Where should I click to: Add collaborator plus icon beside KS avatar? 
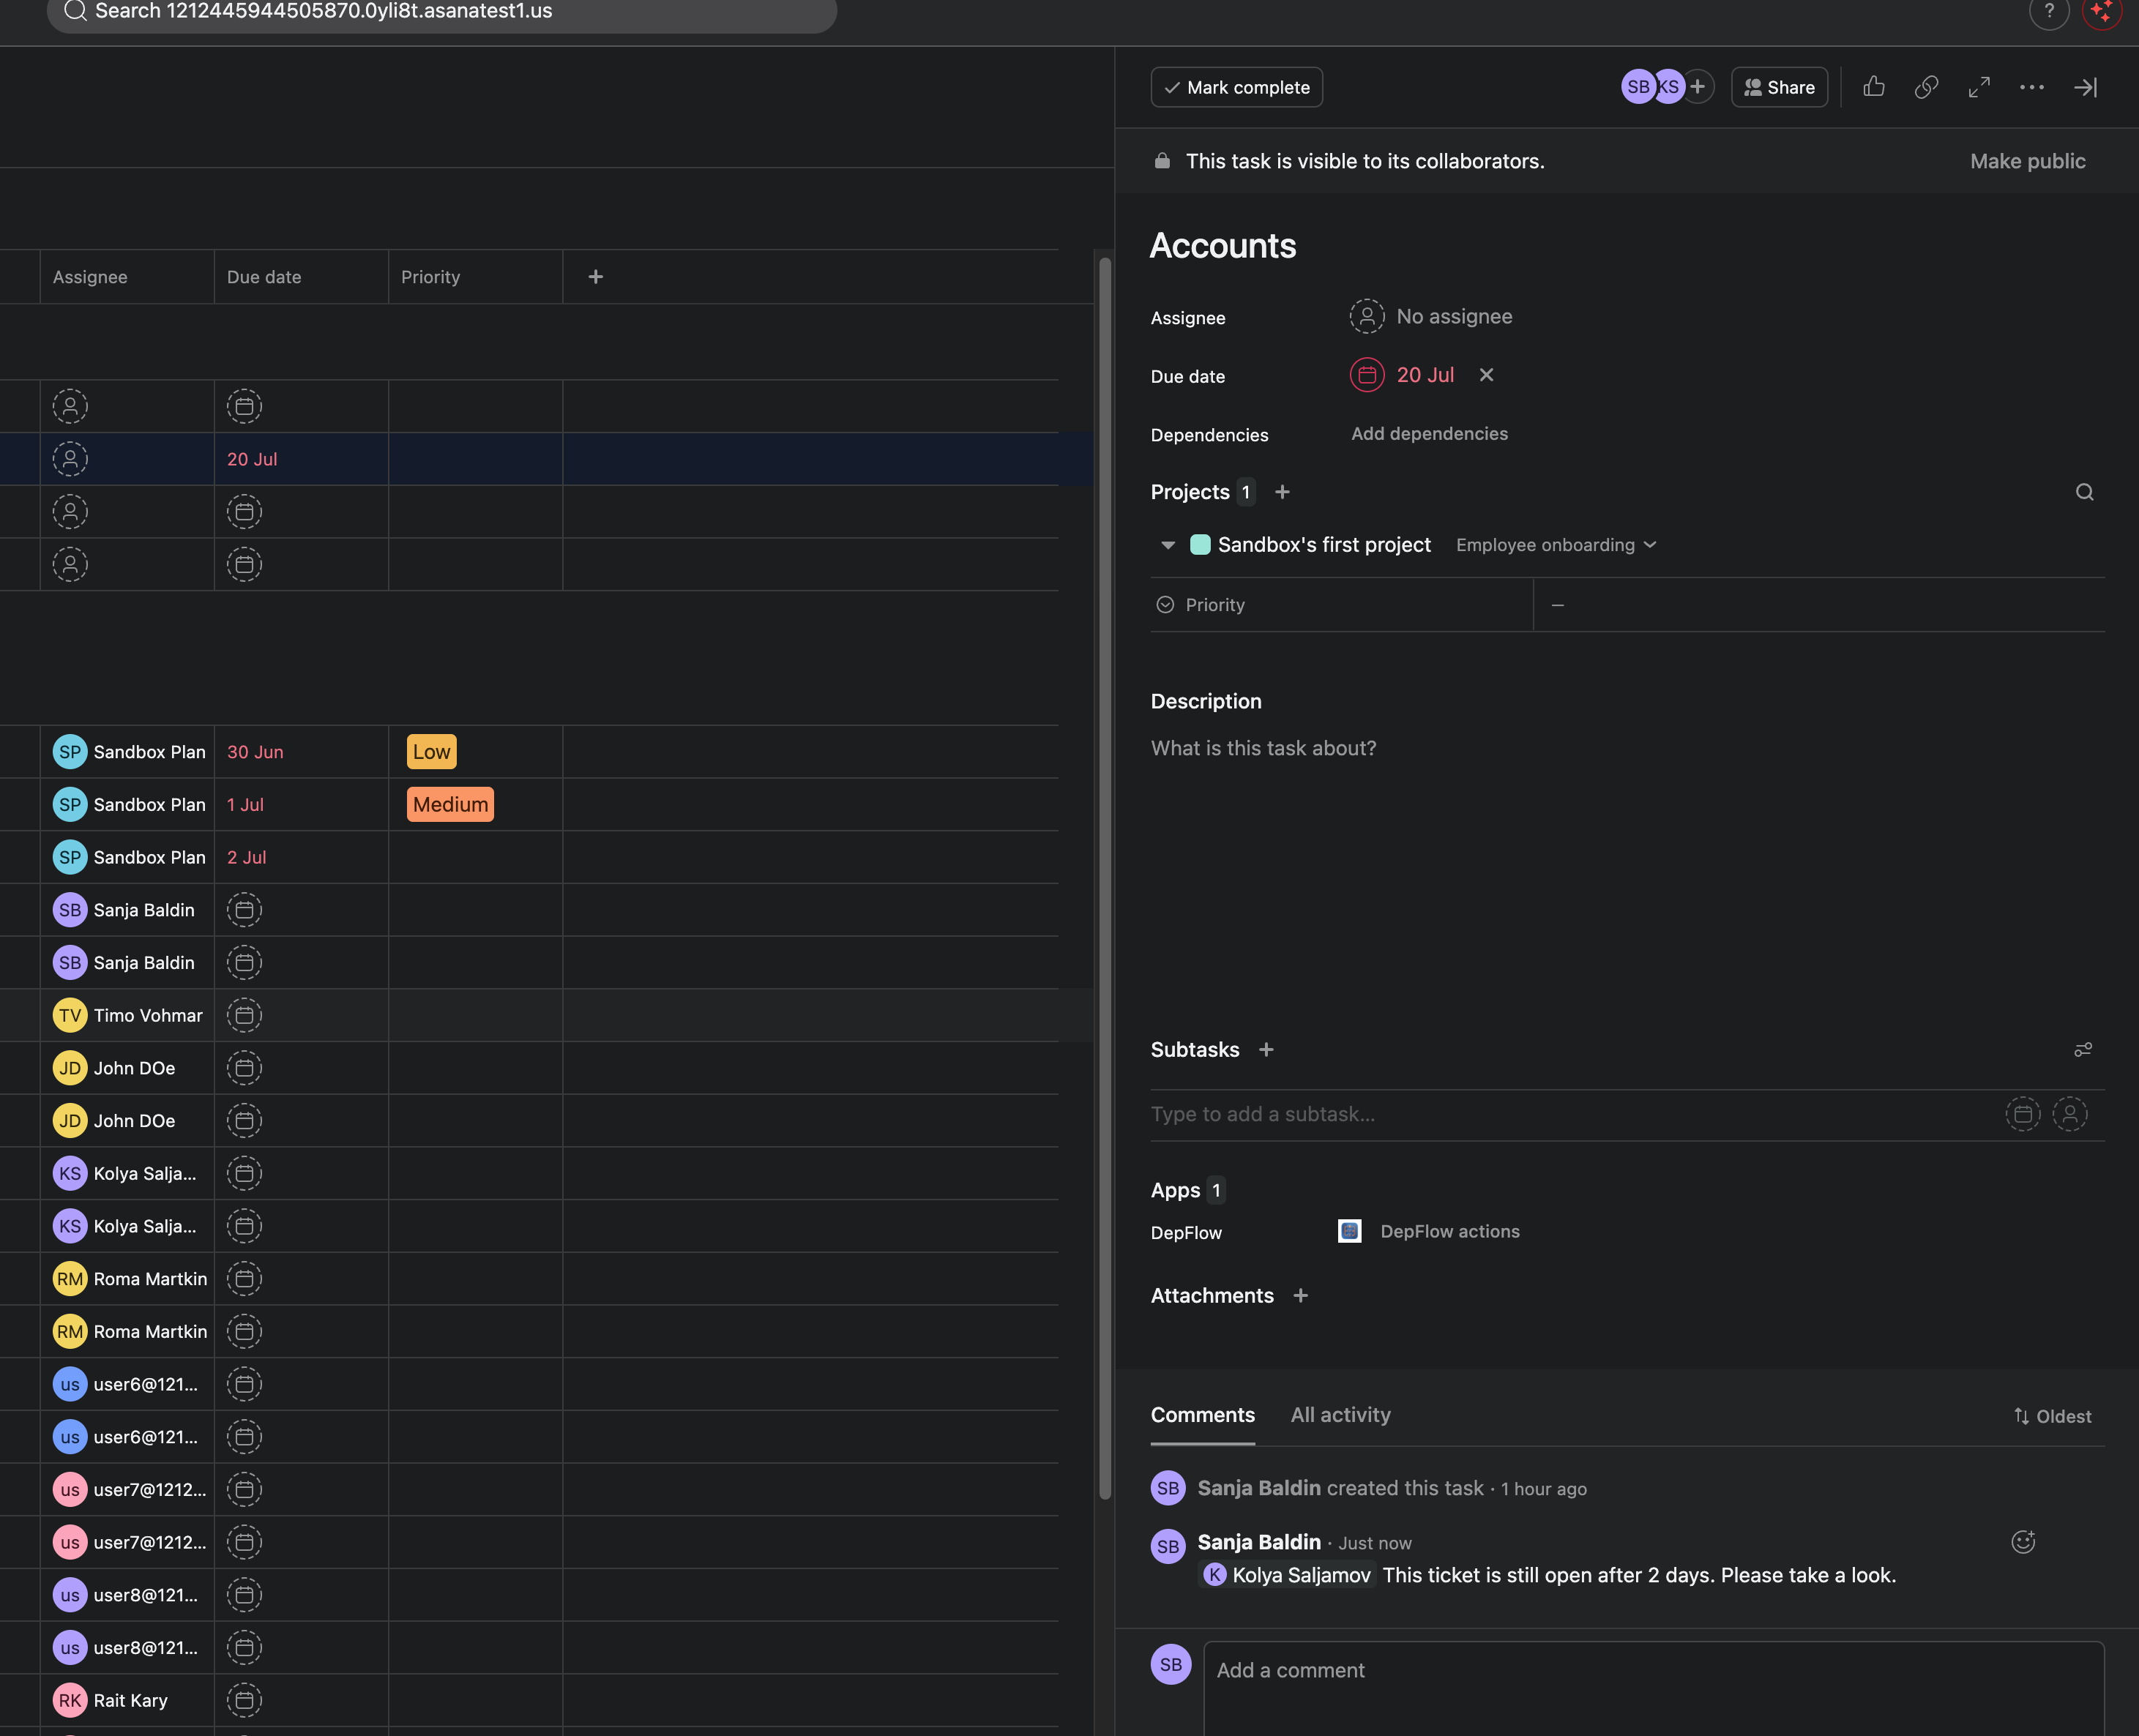pyautogui.click(x=1698, y=87)
